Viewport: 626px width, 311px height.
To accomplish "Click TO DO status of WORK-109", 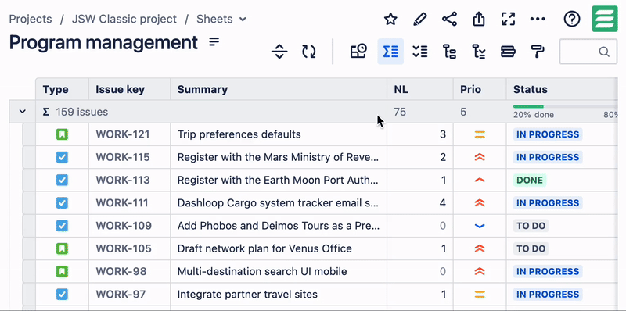I will tap(531, 226).
